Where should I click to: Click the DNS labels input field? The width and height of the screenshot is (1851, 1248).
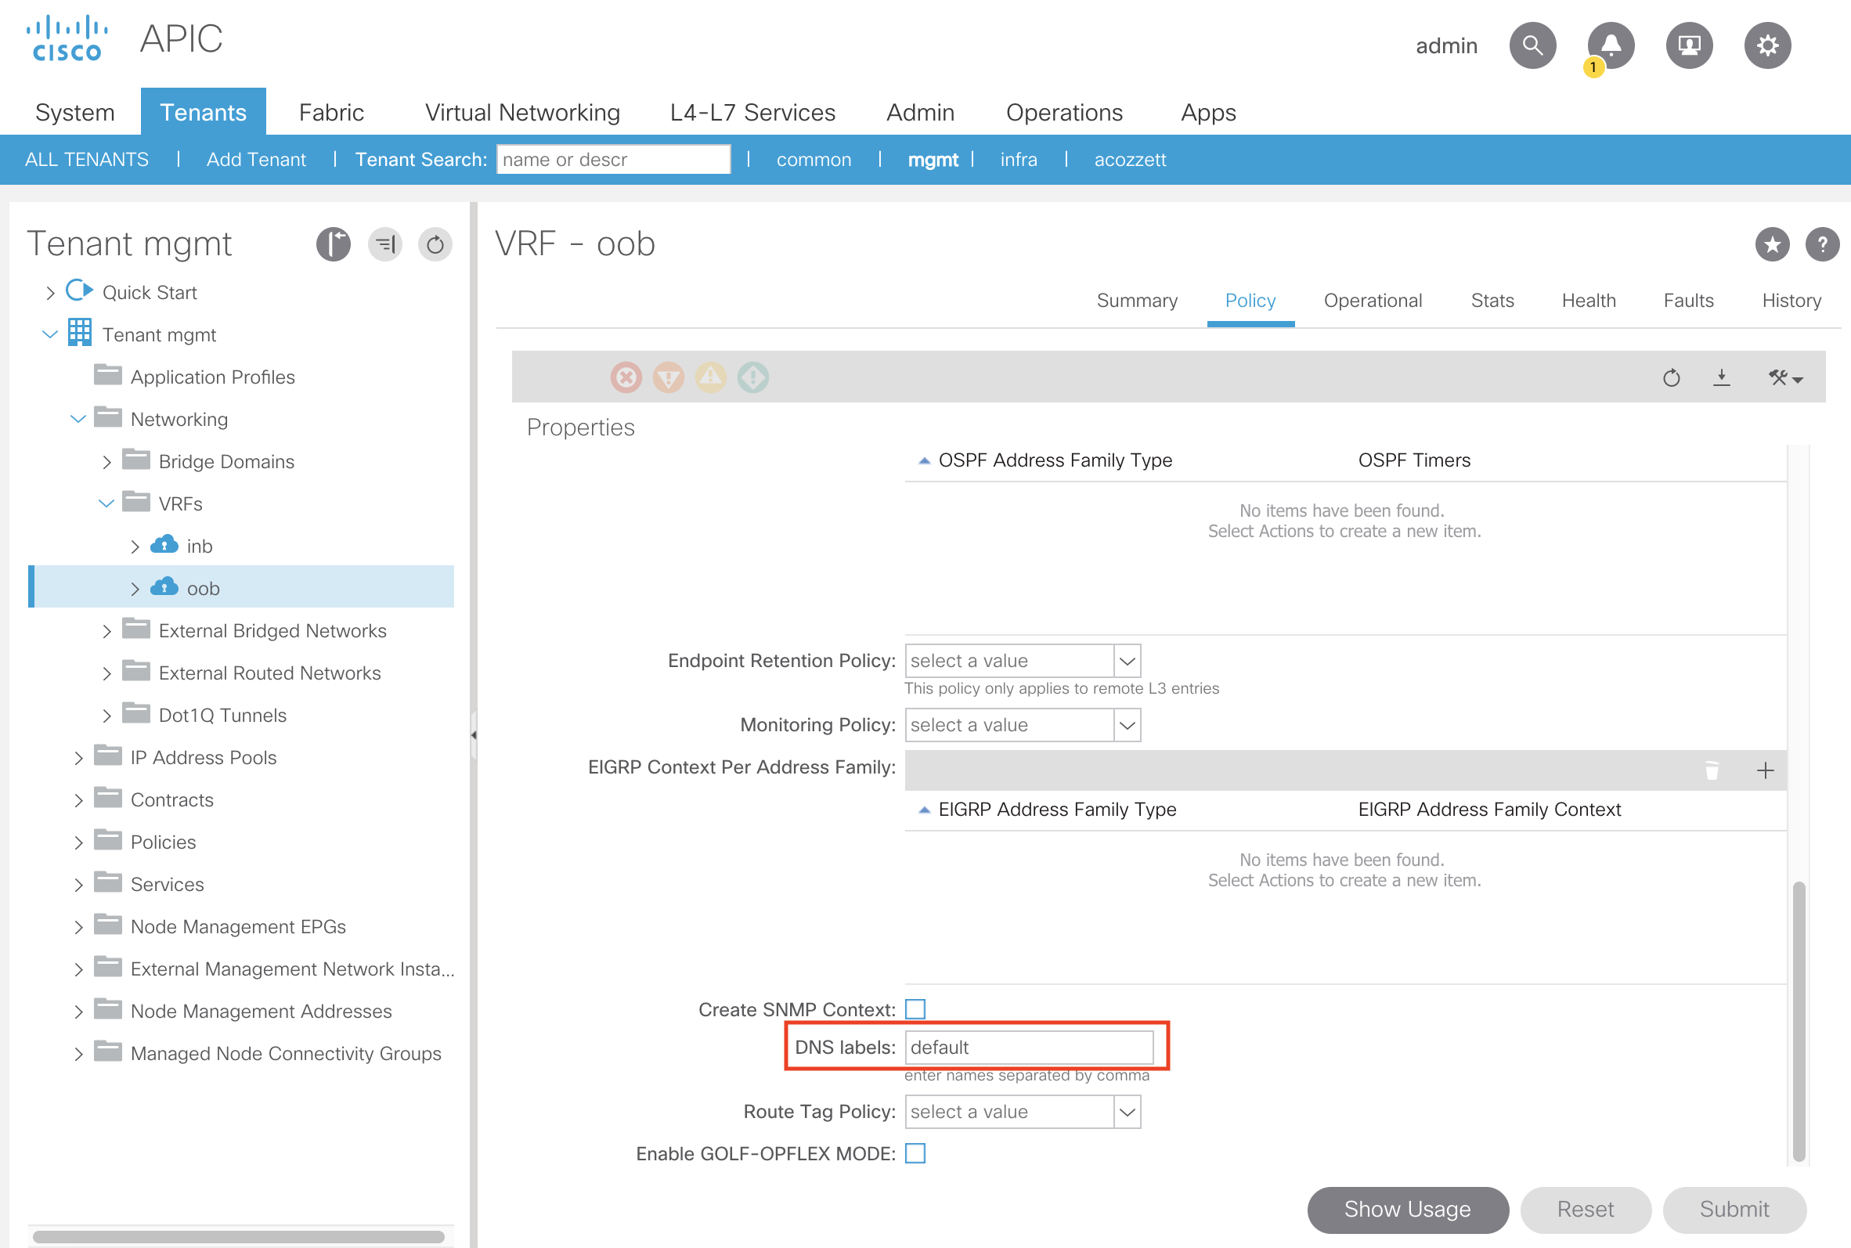[1028, 1048]
